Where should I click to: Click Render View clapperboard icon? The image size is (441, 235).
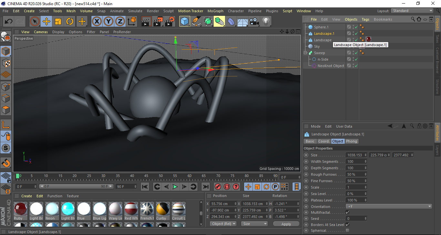[x=146, y=22]
